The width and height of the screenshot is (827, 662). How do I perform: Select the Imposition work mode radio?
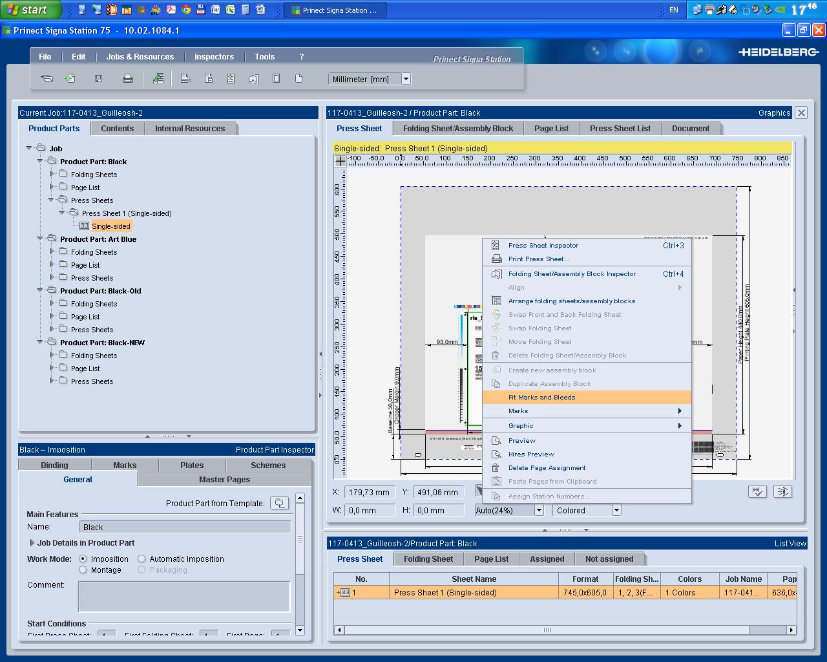tap(83, 559)
